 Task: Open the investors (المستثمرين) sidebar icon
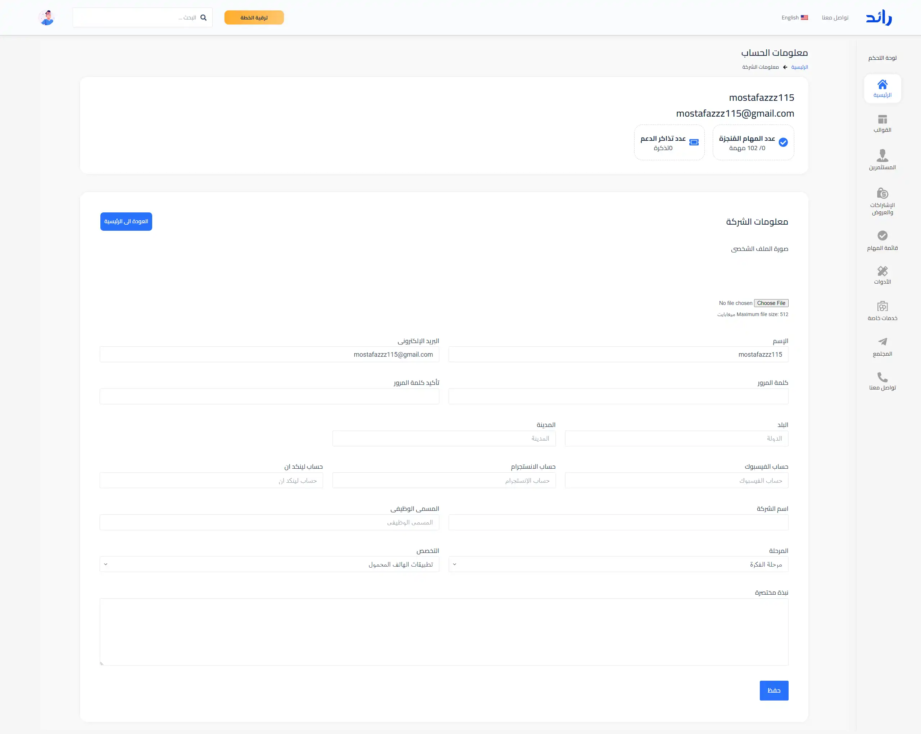pyautogui.click(x=882, y=155)
